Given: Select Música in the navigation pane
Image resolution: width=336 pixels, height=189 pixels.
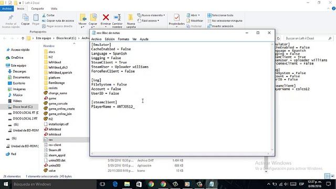Looking at the screenshot, I should 15,95.
